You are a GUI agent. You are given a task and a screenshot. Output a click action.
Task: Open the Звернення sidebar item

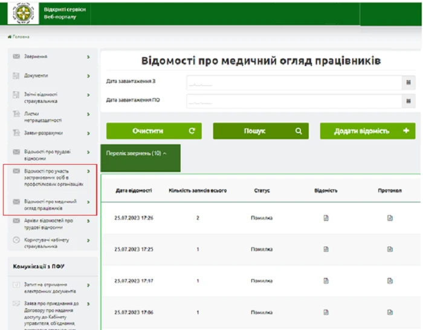[x=52, y=57]
